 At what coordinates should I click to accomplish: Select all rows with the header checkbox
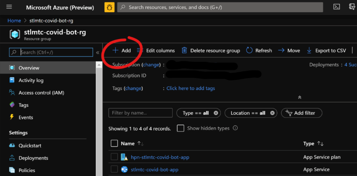coord(114,143)
